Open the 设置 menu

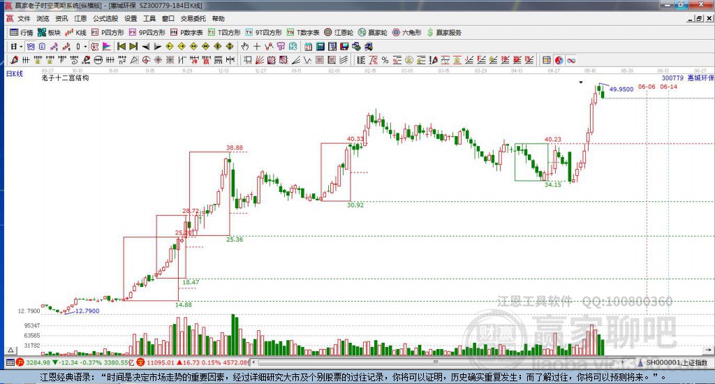pos(131,19)
